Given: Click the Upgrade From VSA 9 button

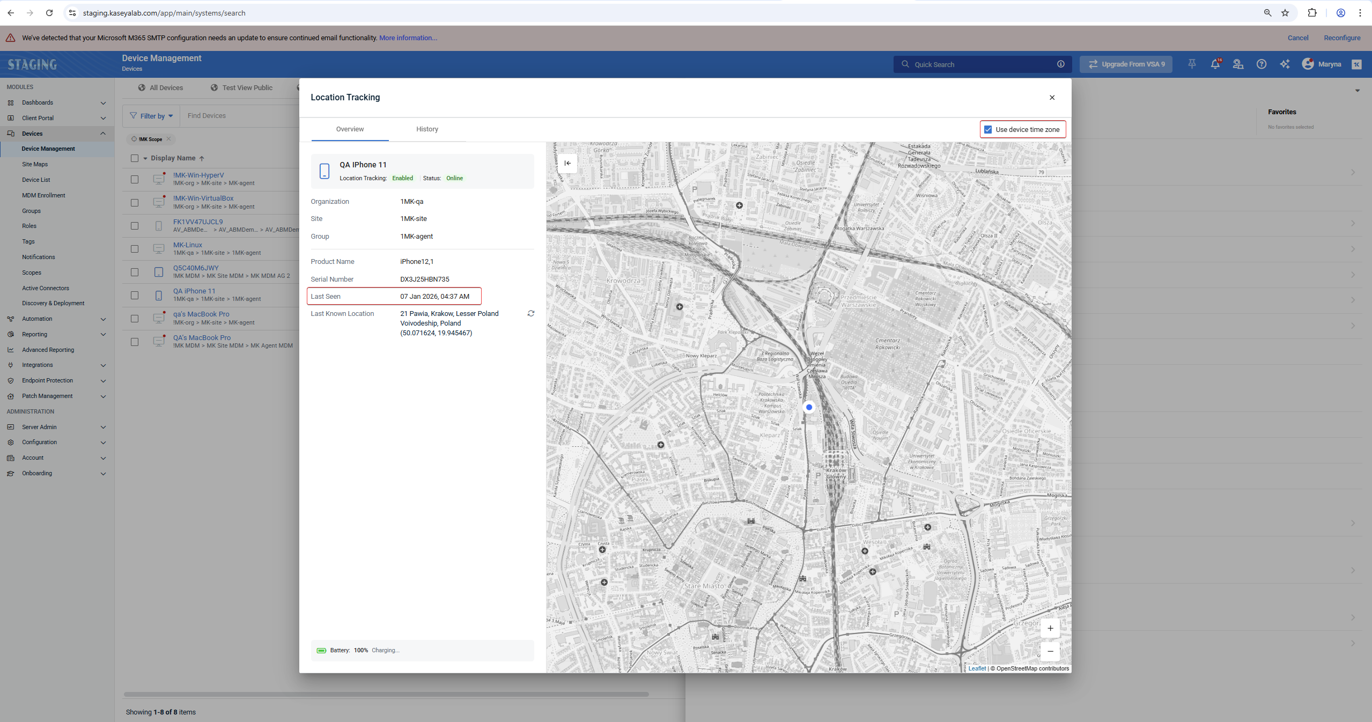Looking at the screenshot, I should [x=1126, y=64].
